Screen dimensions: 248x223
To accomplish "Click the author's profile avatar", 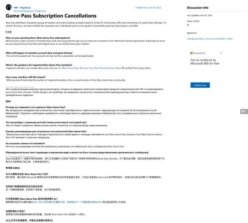I will click(9, 9).
